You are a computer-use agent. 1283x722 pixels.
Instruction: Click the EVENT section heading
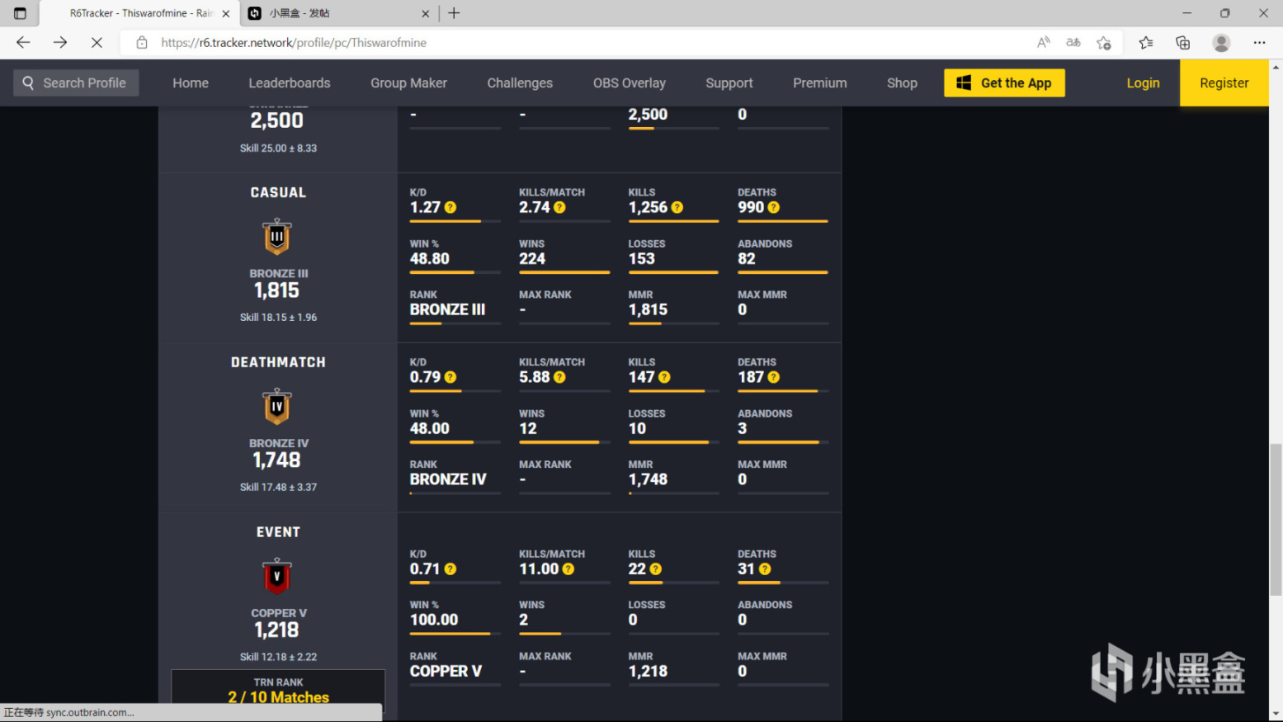278,532
